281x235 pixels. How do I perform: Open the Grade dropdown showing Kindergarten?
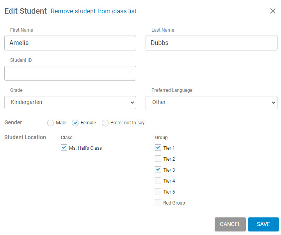[70, 102]
